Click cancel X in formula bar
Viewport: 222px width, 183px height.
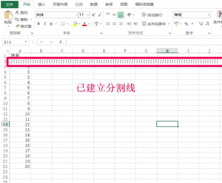pos(42,42)
